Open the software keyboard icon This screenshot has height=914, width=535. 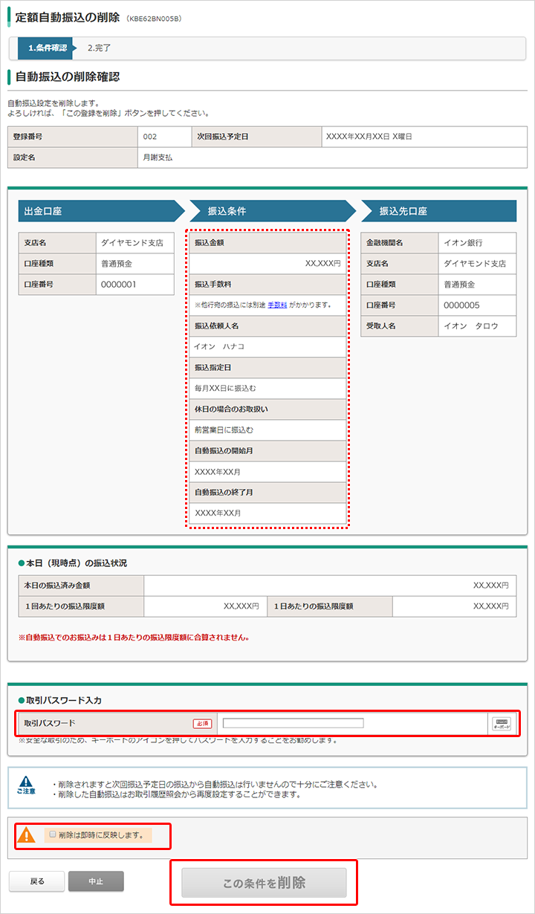click(502, 724)
